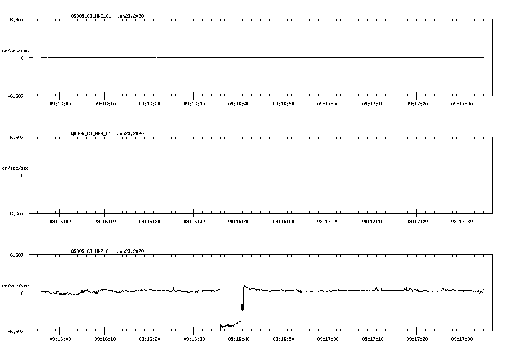Pick the 09:17:10 time label under HNZ plot
520x353 pixels.
click(x=373, y=339)
